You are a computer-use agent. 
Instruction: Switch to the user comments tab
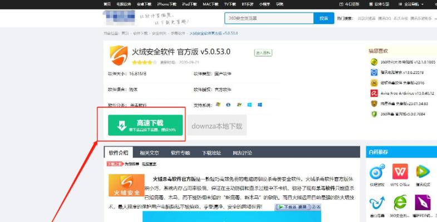pos(243,153)
